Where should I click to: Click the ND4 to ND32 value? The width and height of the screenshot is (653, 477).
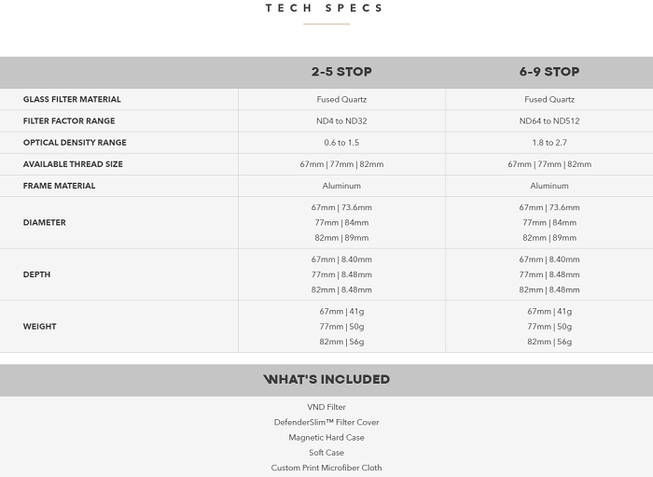pyautogui.click(x=341, y=120)
